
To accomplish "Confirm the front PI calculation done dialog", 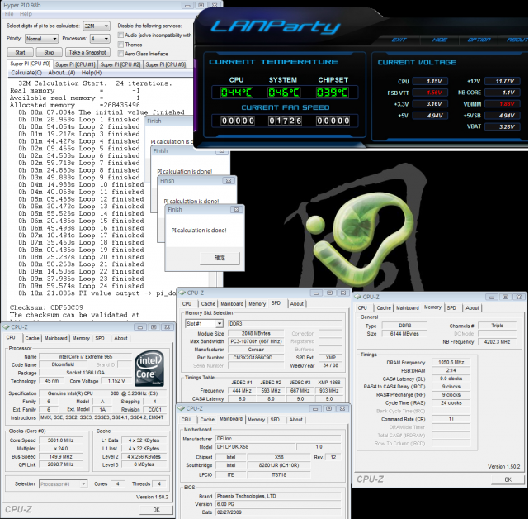I will (x=220, y=258).
